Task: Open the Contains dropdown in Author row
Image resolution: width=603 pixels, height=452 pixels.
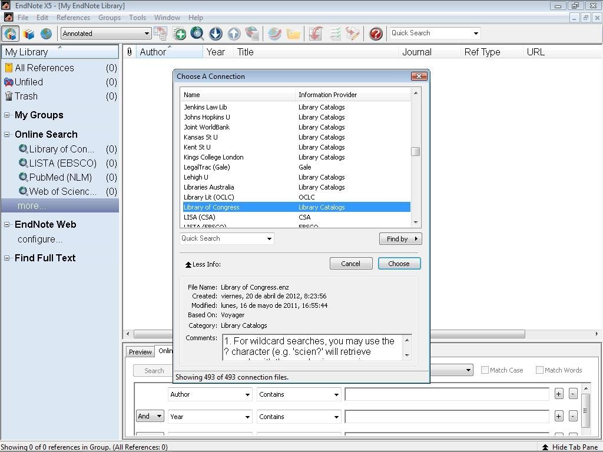Action: click(299, 394)
